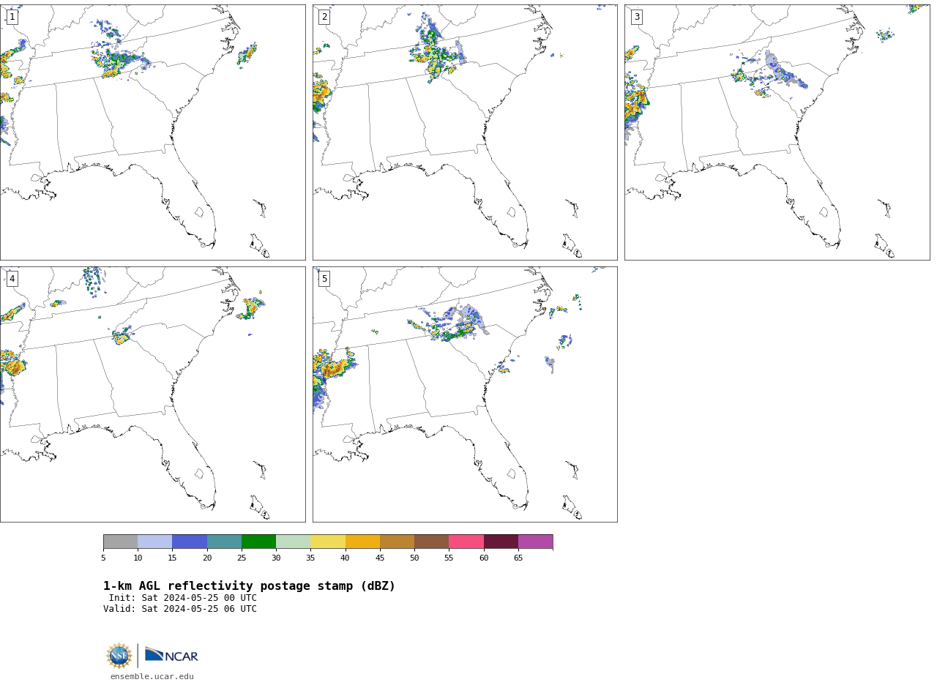This screenshot has height=685, width=937.
Task: Click the tan-brown 45-50 dBZ swatch
Action: coord(397,542)
